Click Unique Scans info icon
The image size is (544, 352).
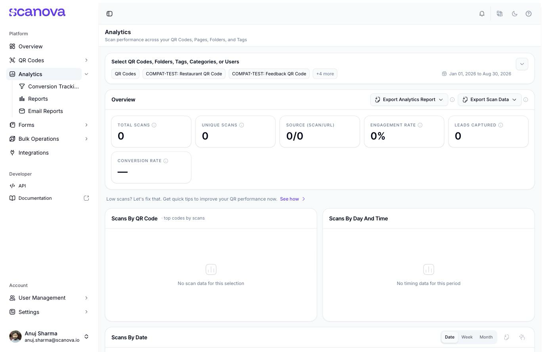tap(241, 125)
